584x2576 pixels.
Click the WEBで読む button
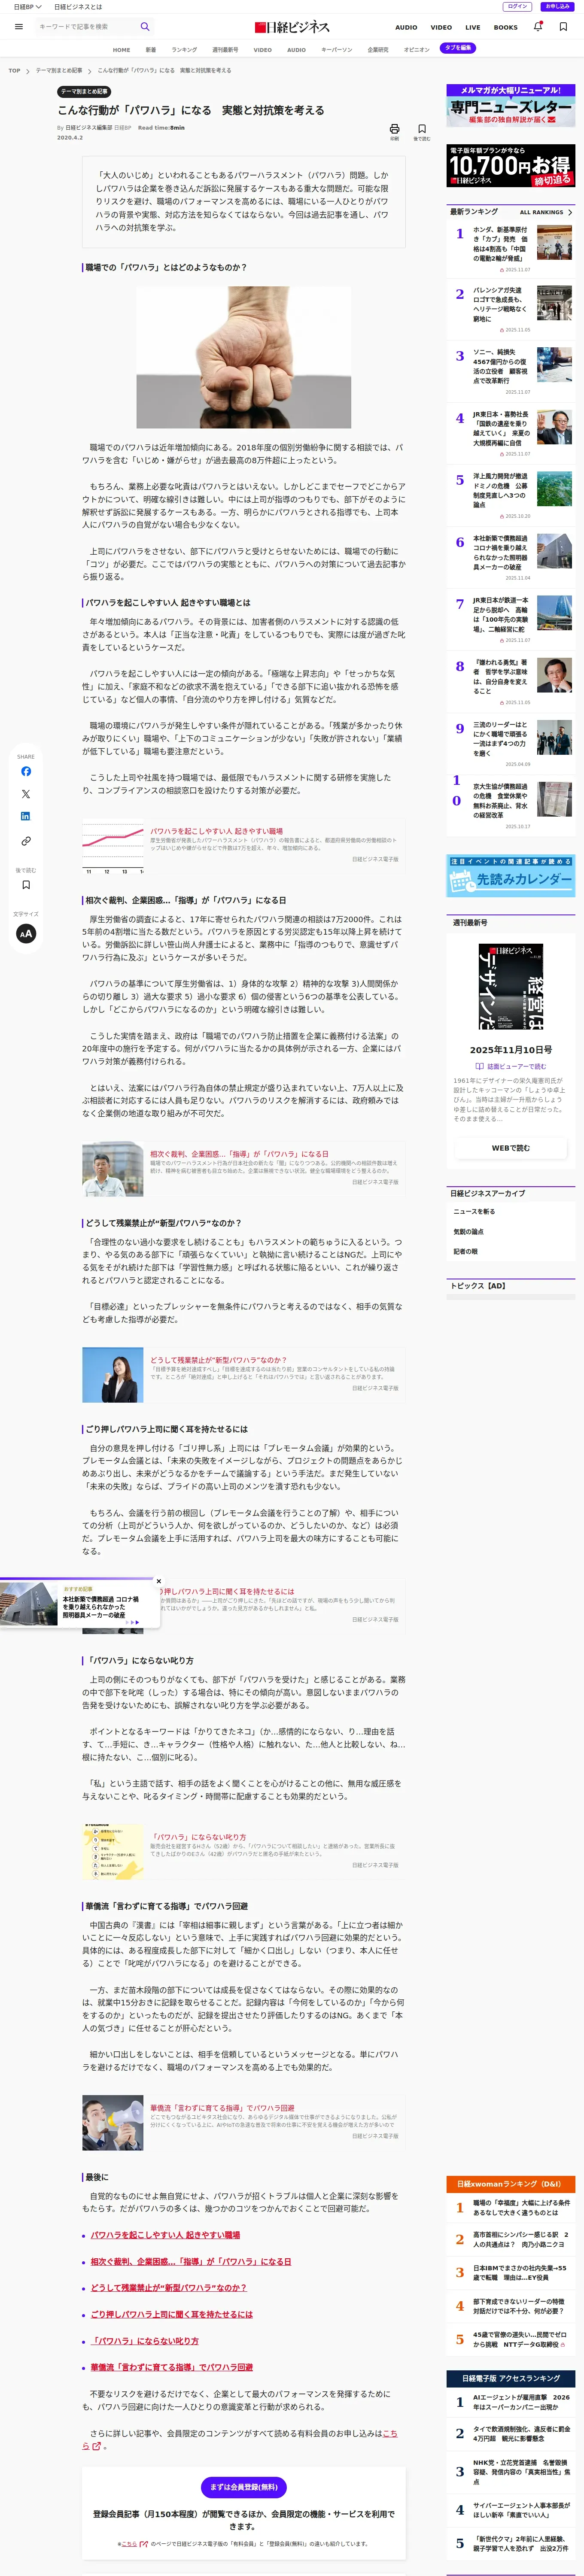(511, 1148)
